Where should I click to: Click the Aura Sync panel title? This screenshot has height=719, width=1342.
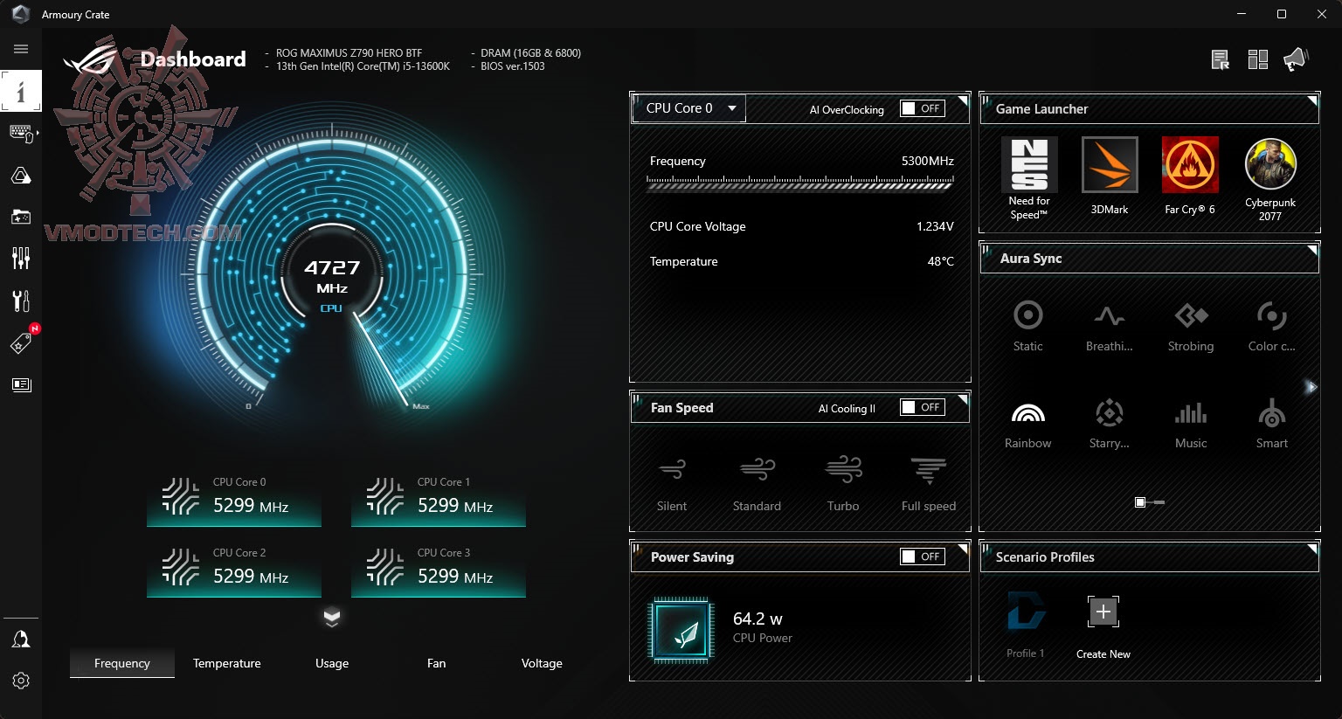1031,259
